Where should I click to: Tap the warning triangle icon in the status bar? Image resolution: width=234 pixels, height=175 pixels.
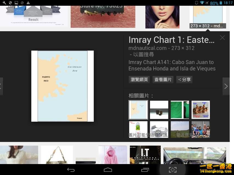tap(28, 3)
